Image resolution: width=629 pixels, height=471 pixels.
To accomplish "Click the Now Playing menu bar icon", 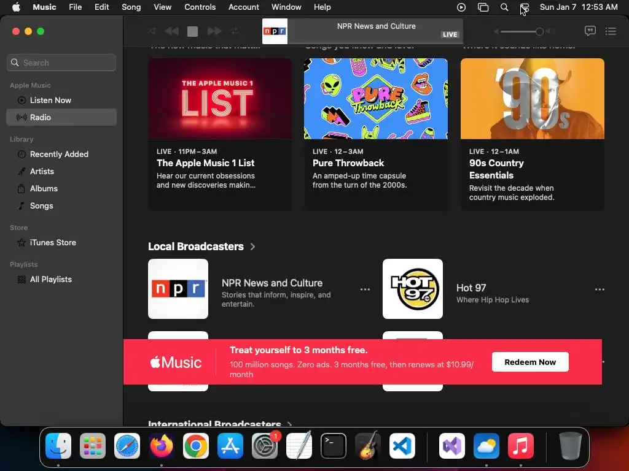I will pos(461,7).
